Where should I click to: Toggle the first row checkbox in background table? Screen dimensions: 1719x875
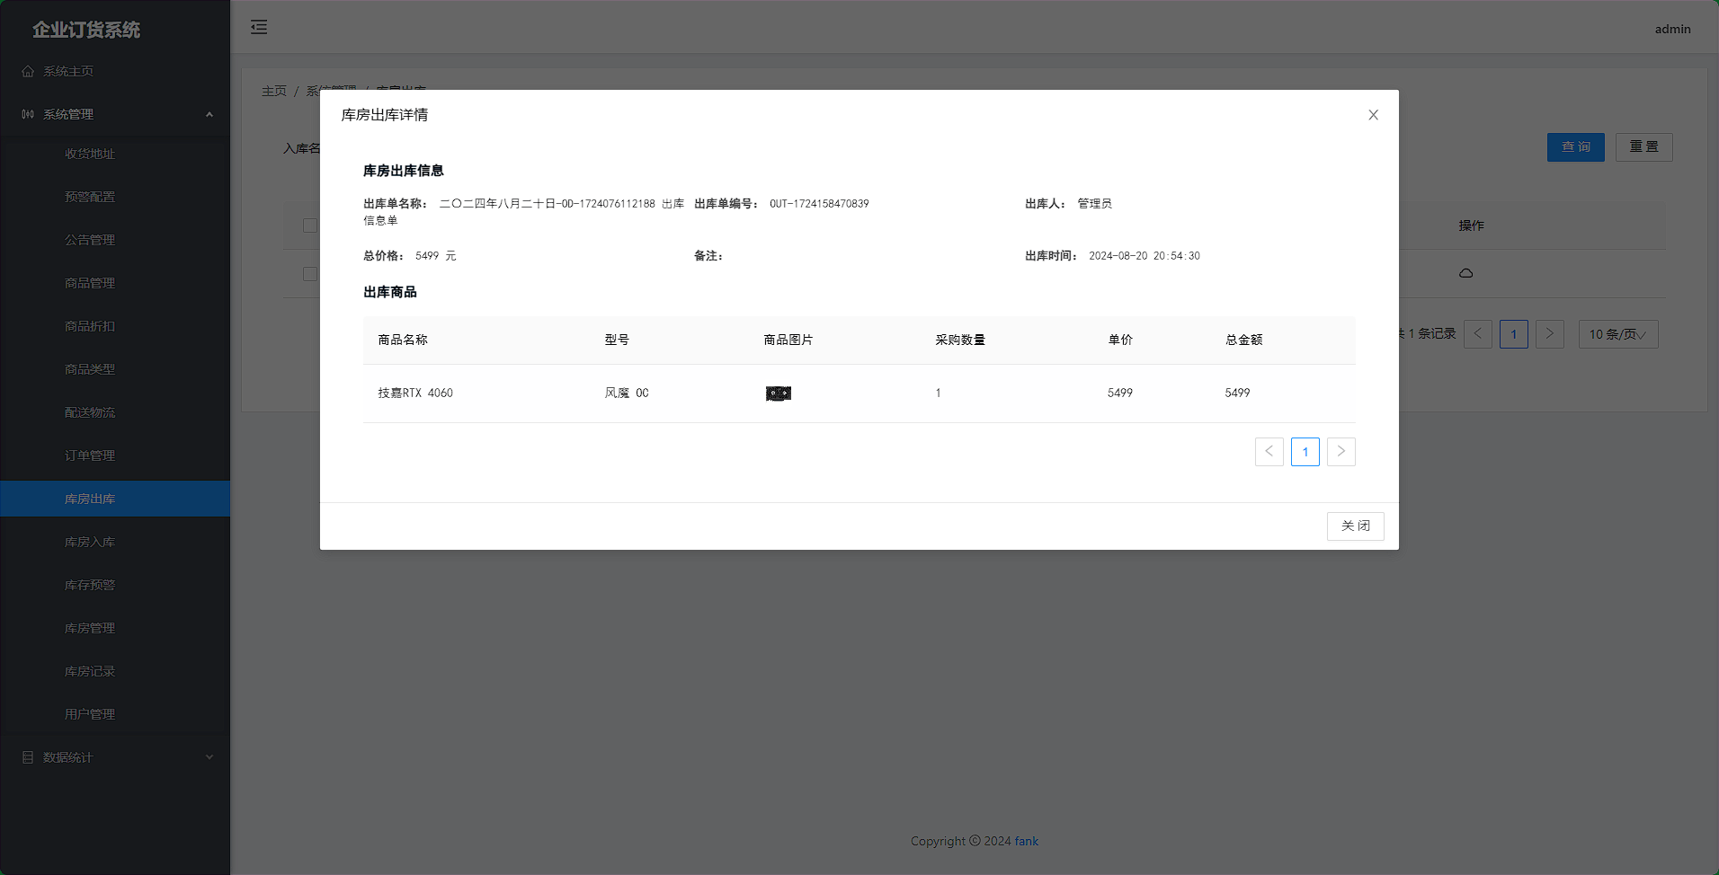[310, 274]
